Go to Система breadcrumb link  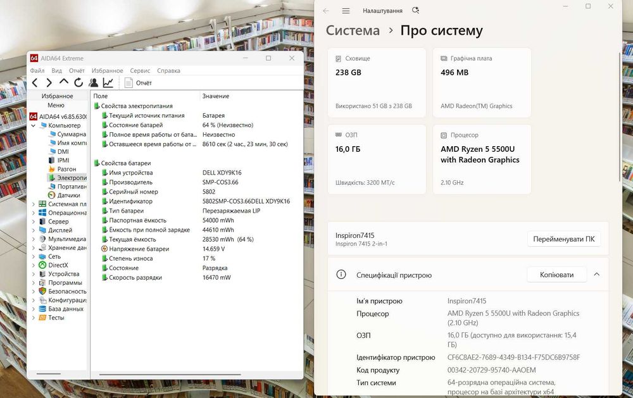point(353,30)
